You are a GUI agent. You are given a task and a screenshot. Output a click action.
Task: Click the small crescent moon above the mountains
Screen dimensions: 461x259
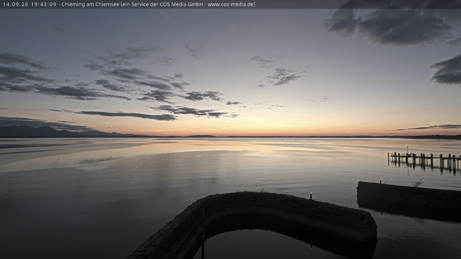(x=62, y=116)
